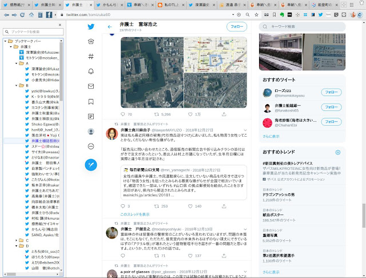Open the More circle-dots menu icon
The height and width of the screenshot is (278, 366).
point(91,146)
